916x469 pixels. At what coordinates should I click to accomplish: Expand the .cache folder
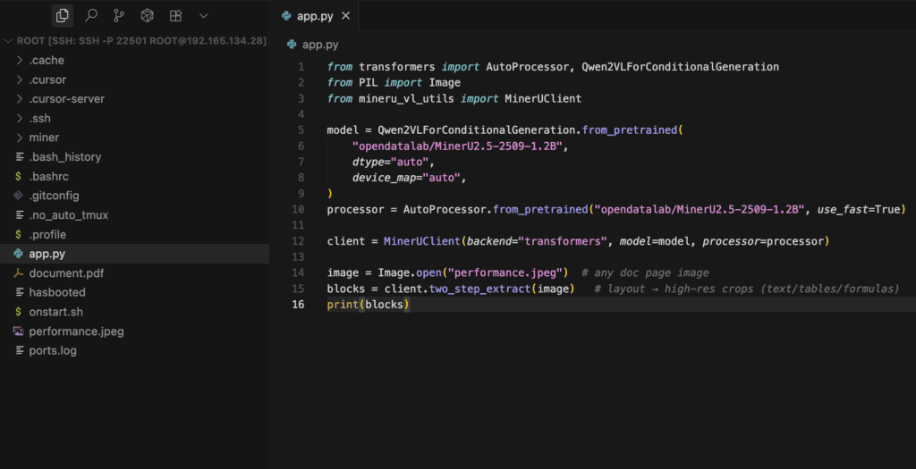[x=47, y=60]
